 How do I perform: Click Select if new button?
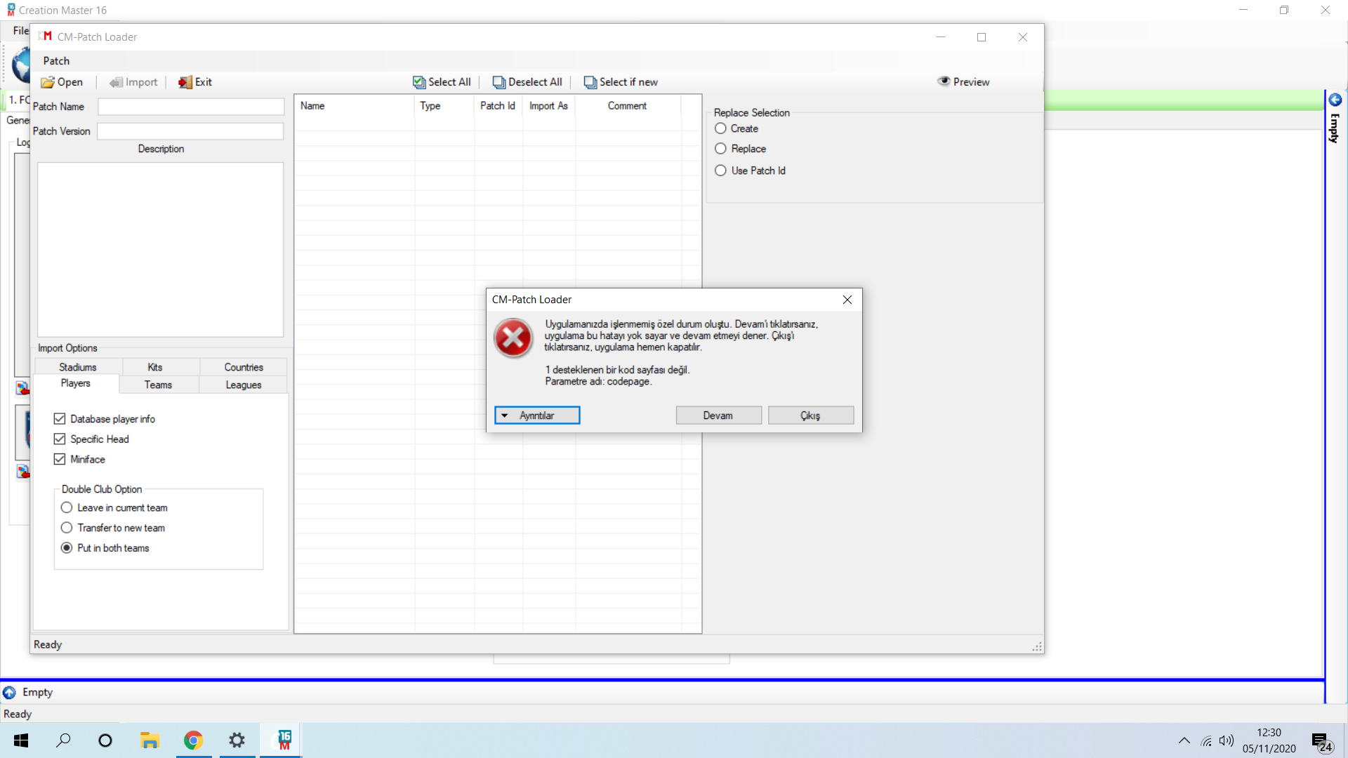621,82
